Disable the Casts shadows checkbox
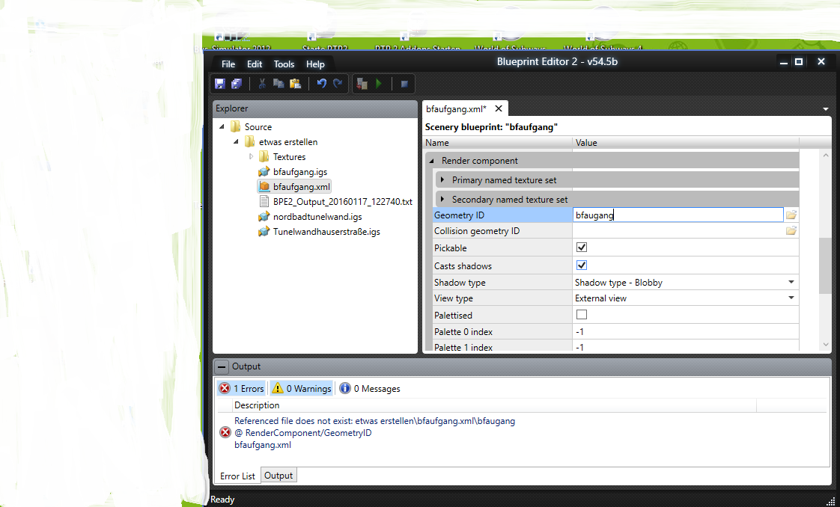840x507 pixels. pos(582,265)
